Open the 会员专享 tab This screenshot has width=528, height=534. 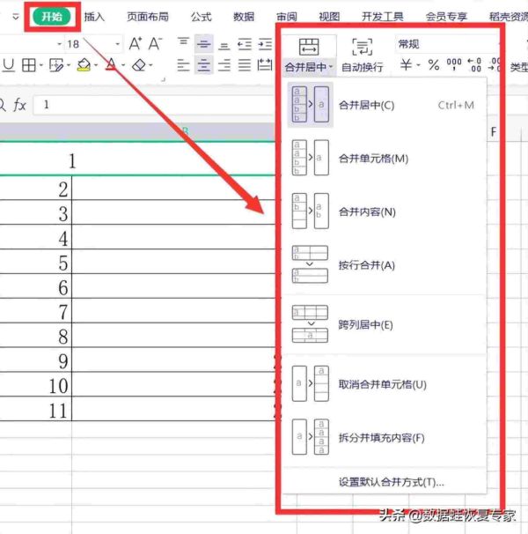(x=446, y=17)
